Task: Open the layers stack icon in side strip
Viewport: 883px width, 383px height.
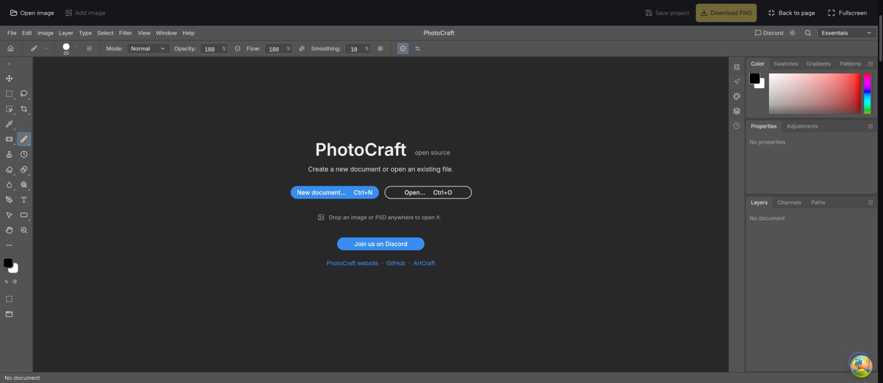Action: point(737,111)
